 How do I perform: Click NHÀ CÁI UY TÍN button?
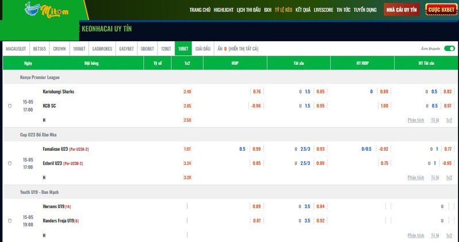point(402,10)
